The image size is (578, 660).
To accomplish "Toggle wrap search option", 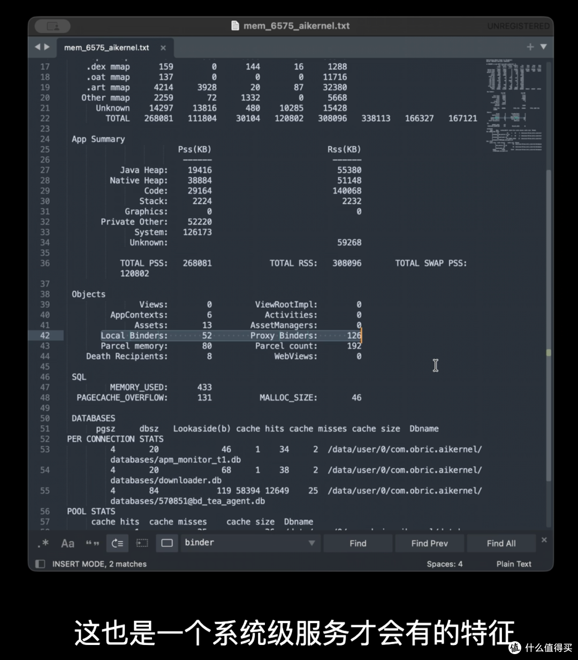I will point(117,543).
